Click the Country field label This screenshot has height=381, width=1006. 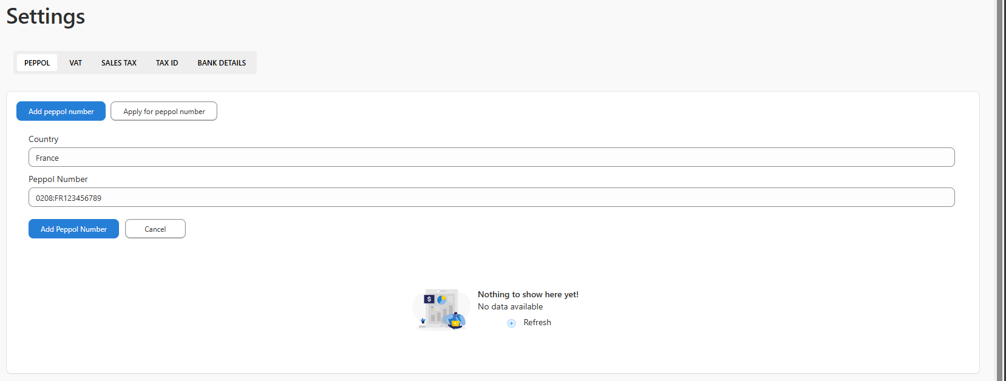(x=44, y=139)
